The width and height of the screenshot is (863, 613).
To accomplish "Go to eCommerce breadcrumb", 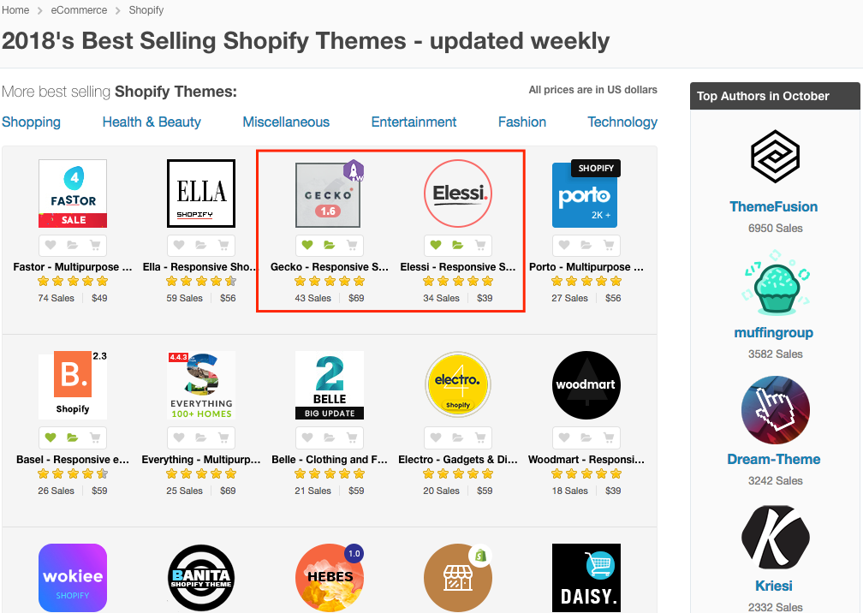I will [79, 10].
